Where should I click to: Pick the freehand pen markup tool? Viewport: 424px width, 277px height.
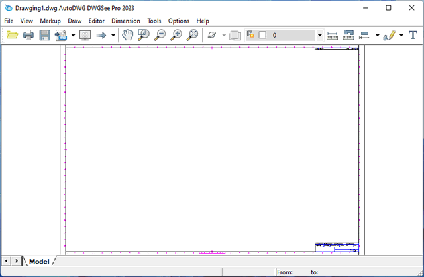[390, 35]
